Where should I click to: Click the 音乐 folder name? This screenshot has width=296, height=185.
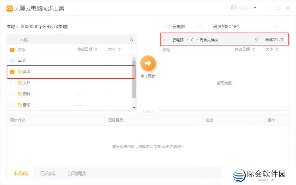(27, 105)
